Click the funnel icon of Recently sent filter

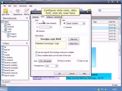3,70
